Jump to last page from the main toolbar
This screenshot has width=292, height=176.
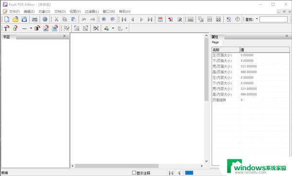click(x=150, y=19)
